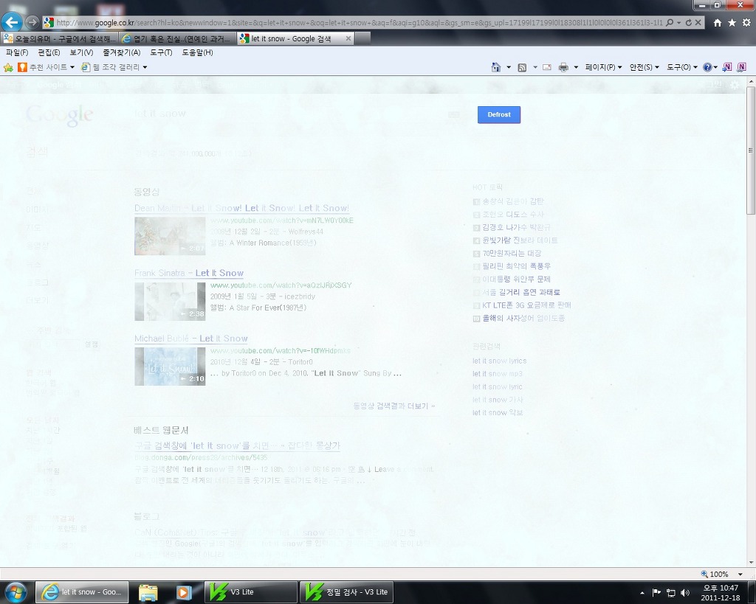Close the let it snow tab
The height and width of the screenshot is (604, 756).
click(348, 38)
